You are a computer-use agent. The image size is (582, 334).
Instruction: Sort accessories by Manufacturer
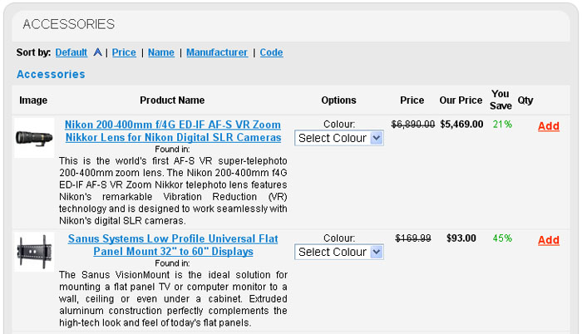click(217, 52)
